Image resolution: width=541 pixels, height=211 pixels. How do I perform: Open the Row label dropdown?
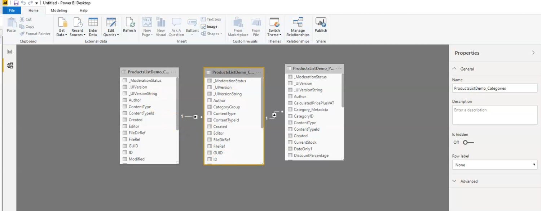coord(494,165)
